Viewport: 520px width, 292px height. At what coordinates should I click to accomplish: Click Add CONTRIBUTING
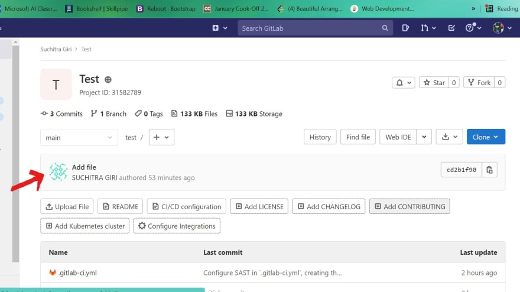[409, 206]
